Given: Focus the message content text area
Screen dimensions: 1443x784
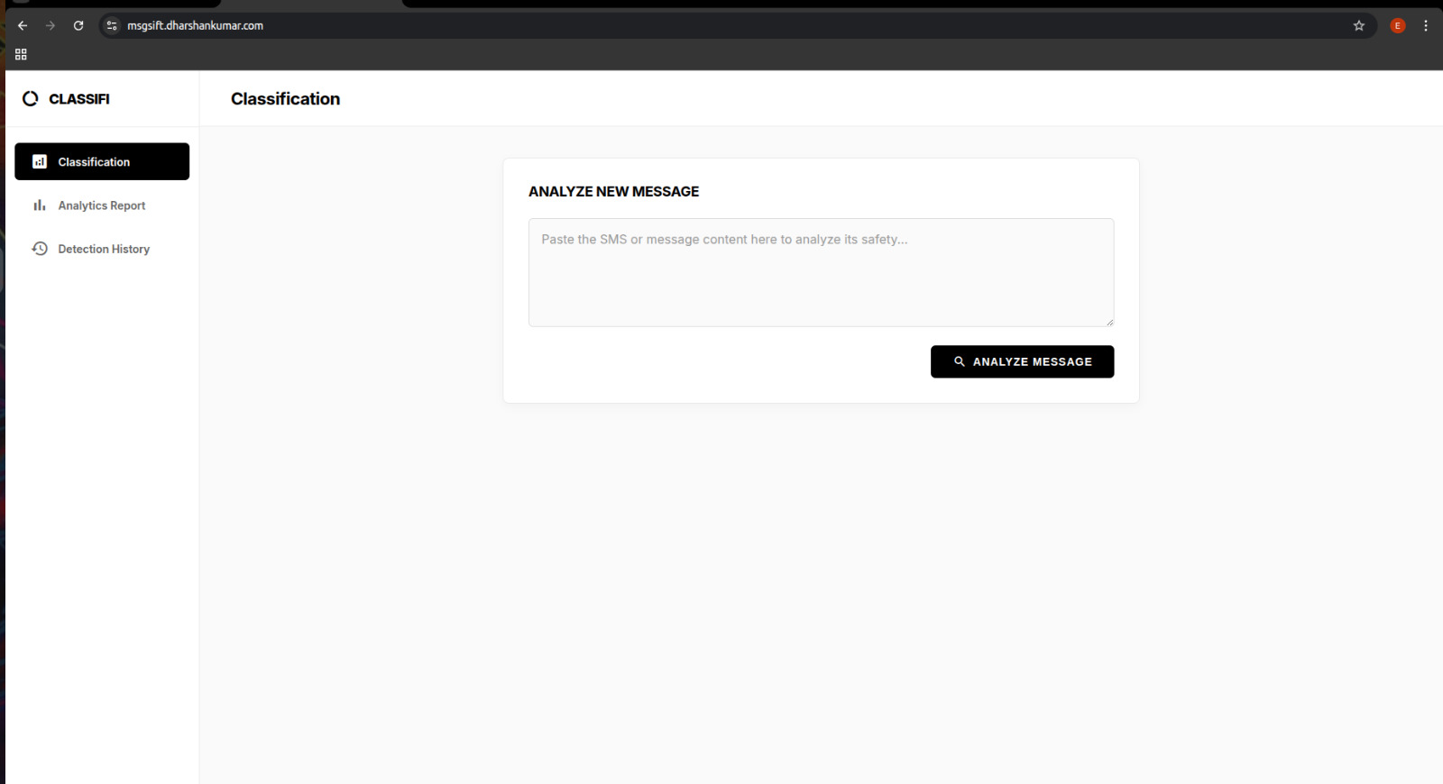Looking at the screenshot, I should click(821, 272).
